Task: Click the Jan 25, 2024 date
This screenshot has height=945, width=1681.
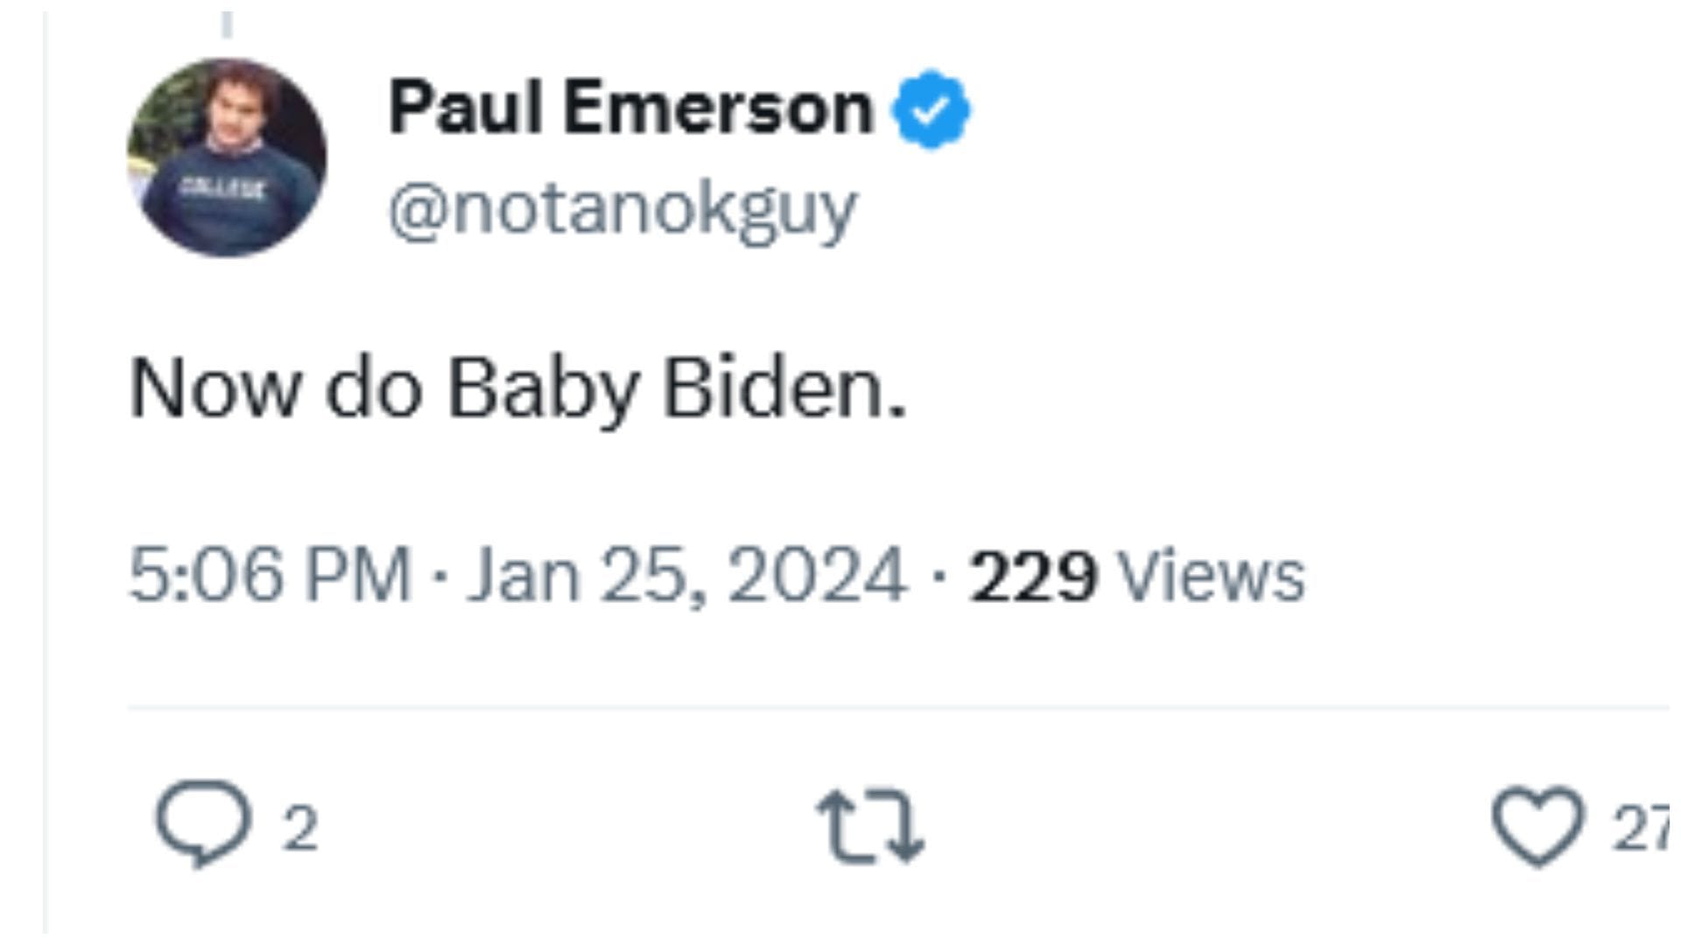Action: 686,575
